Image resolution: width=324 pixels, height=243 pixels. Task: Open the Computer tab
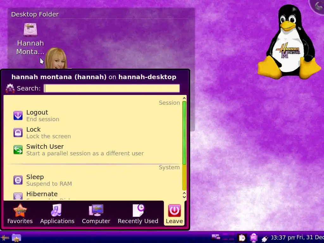[96, 214]
